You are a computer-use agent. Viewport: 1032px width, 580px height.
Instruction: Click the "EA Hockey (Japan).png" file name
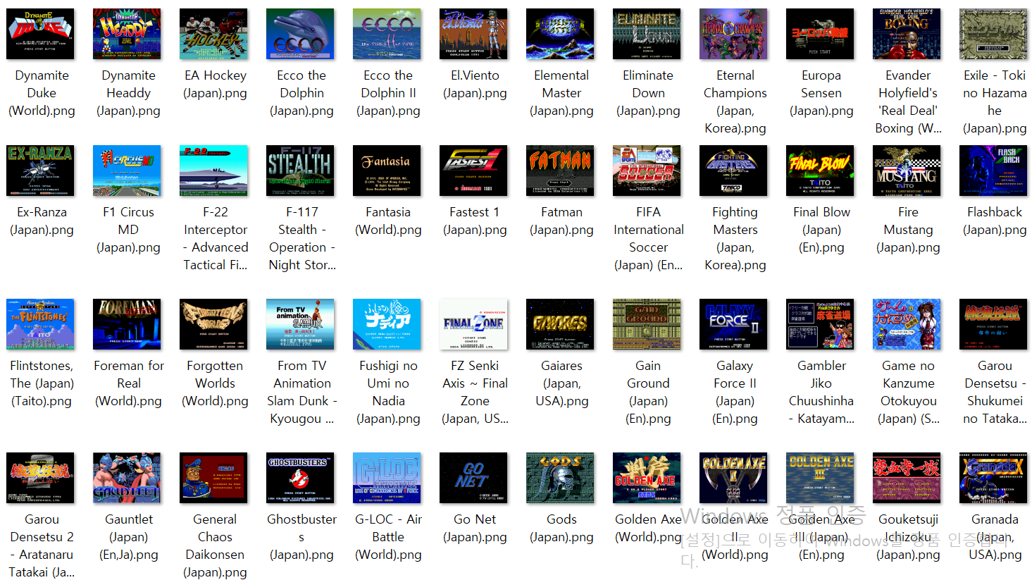click(215, 84)
